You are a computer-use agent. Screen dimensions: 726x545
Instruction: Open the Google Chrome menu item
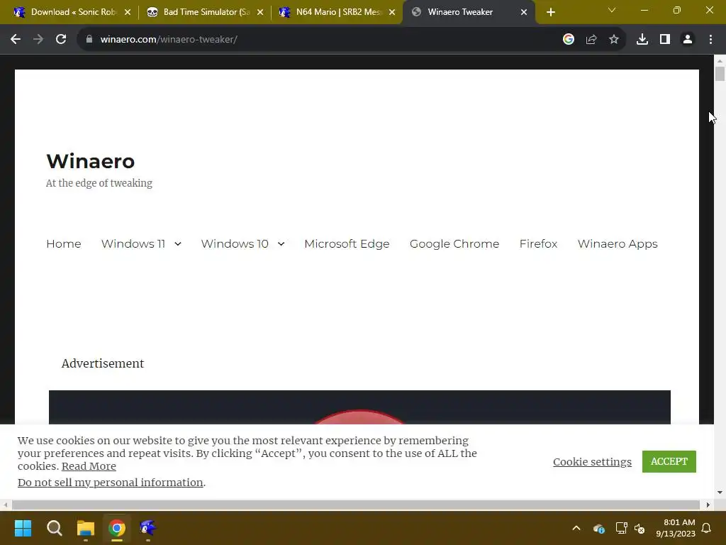click(454, 244)
